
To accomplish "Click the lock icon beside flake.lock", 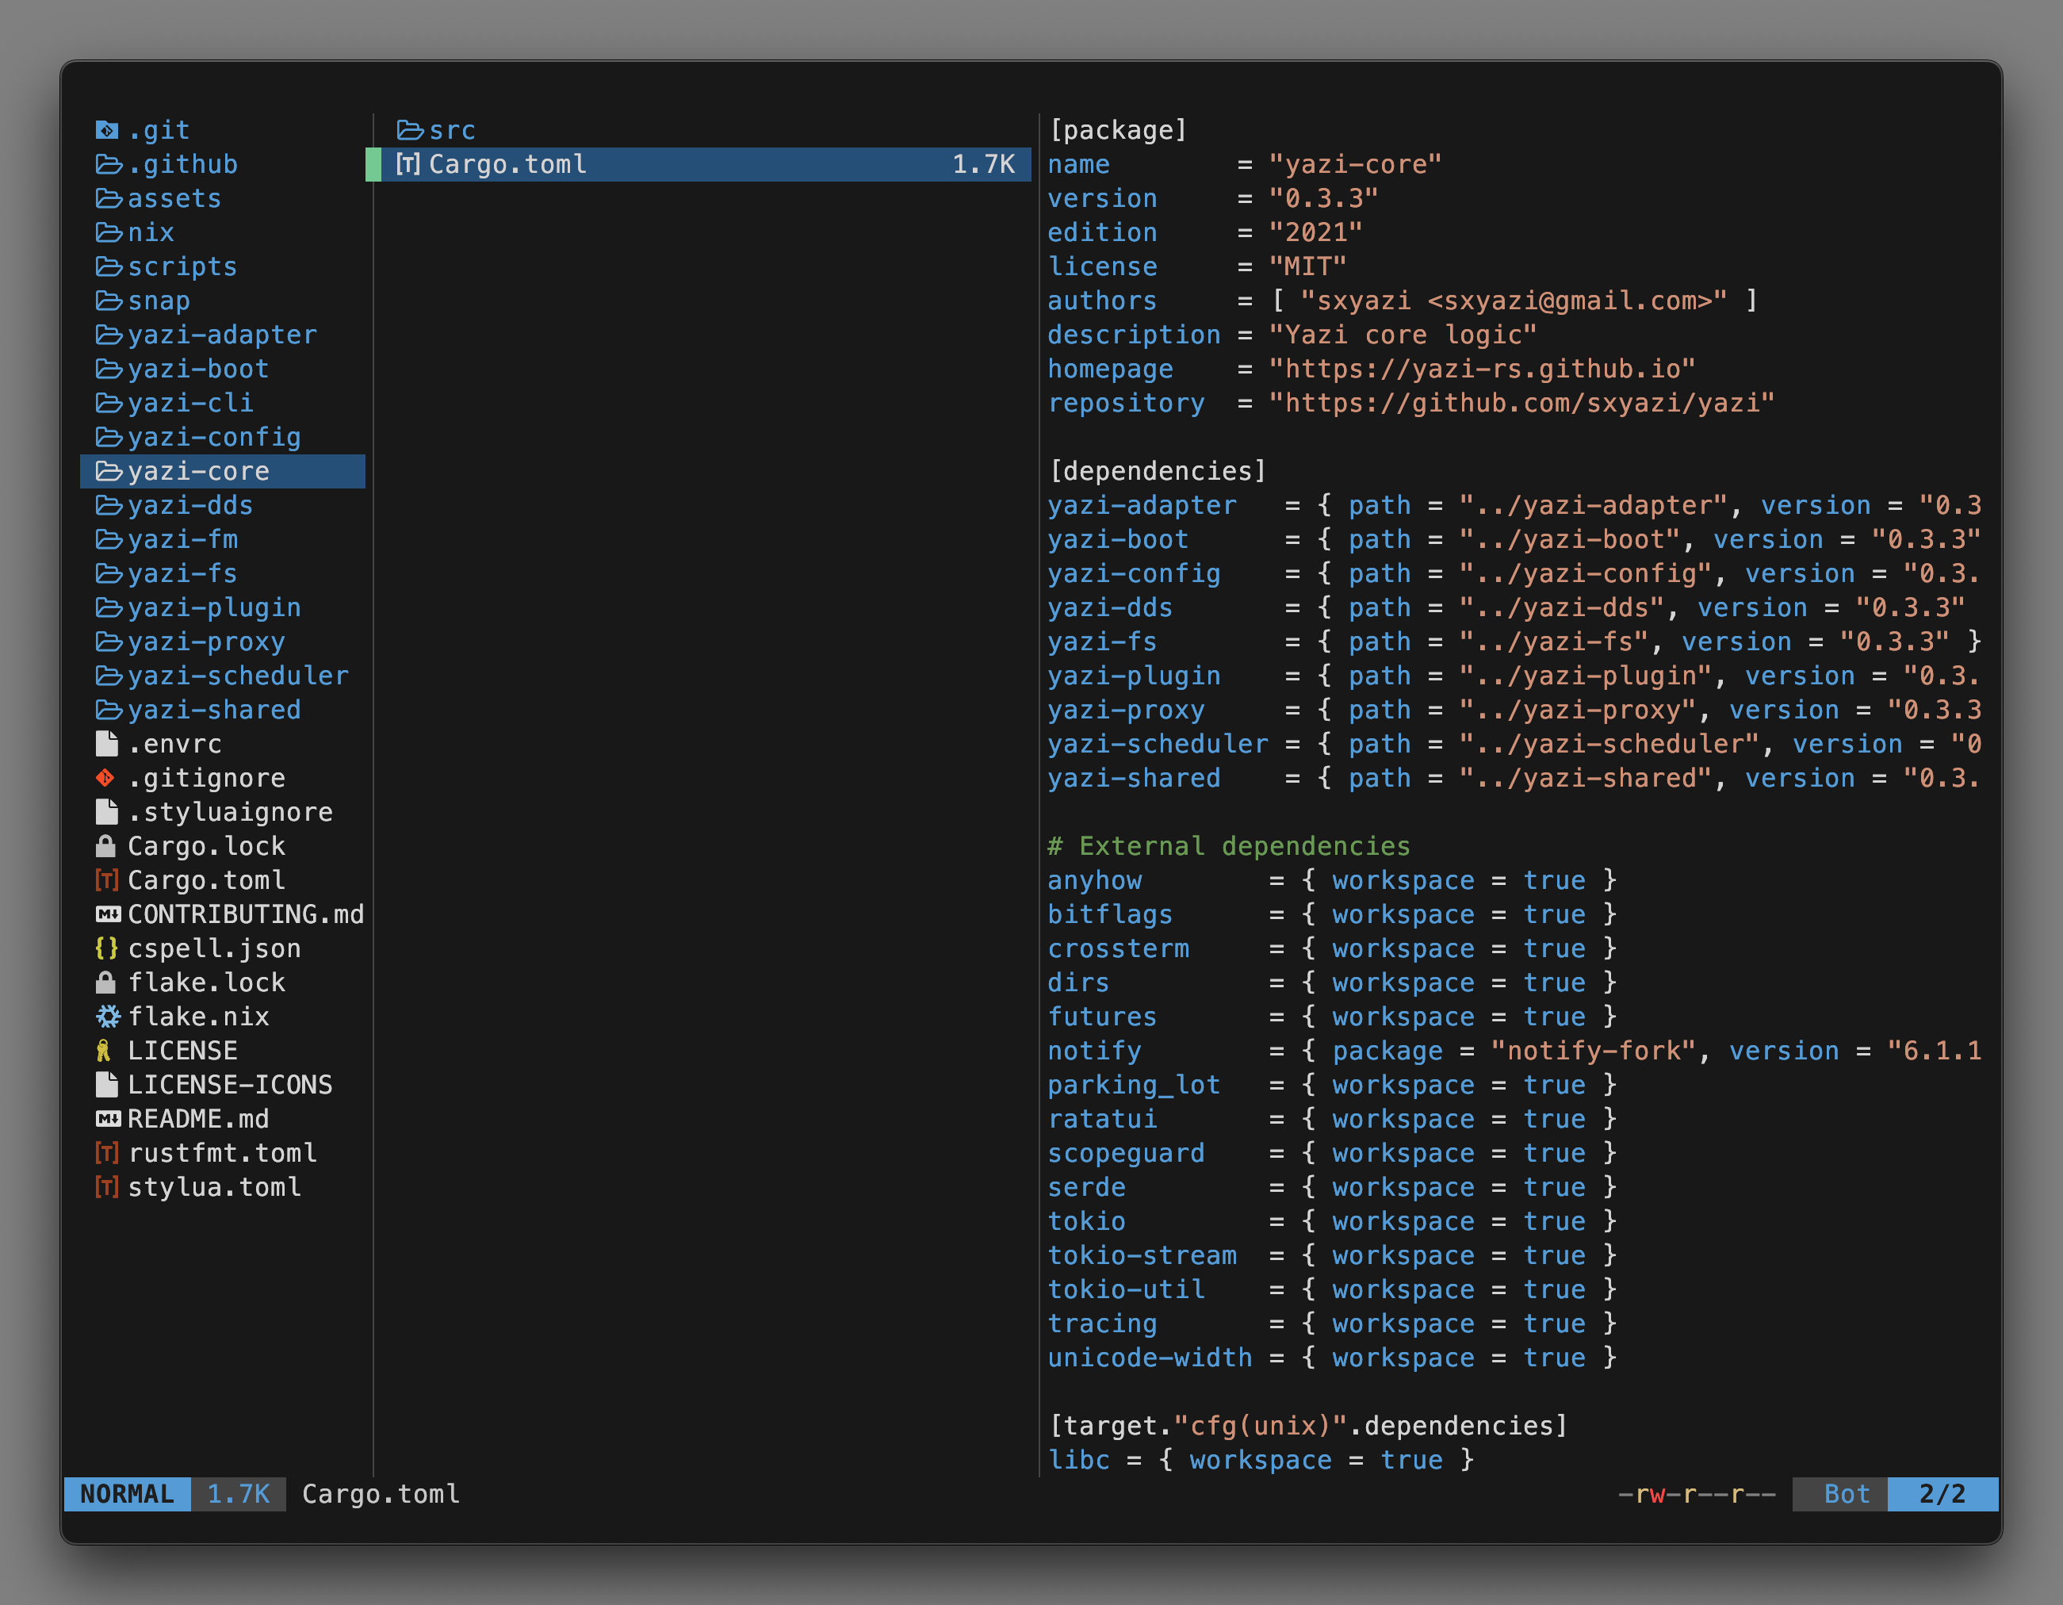I will point(107,983).
